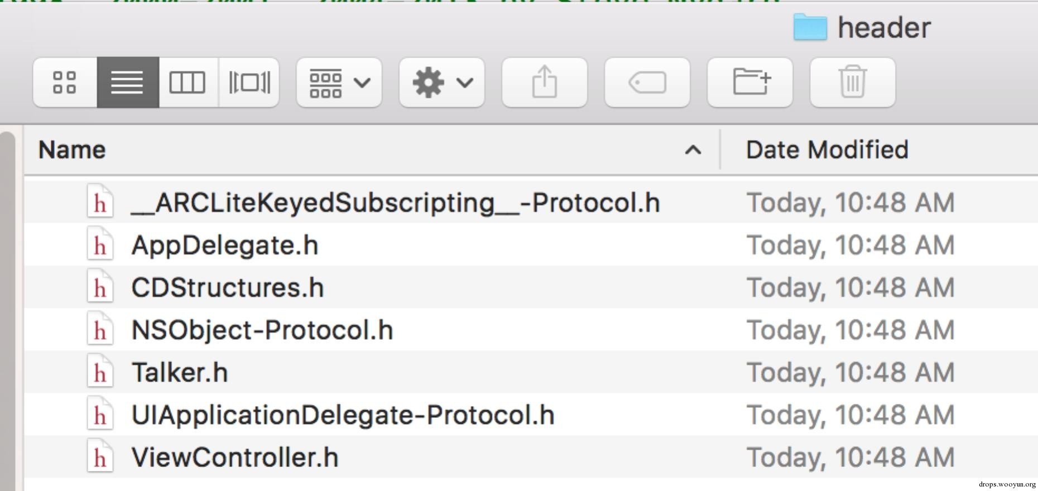Screen dimensions: 1038x491
Task: Select UIApplicationDelegate-Protocol.h file
Action: click(x=342, y=415)
